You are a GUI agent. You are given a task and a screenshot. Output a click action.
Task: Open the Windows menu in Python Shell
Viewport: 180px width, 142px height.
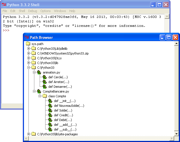coord(60,11)
